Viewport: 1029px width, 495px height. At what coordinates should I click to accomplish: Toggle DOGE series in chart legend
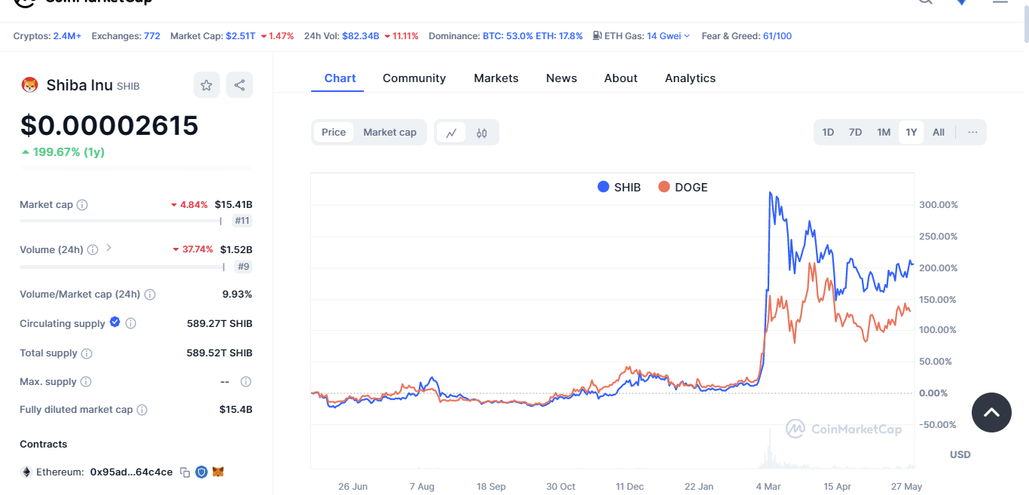[x=683, y=187]
